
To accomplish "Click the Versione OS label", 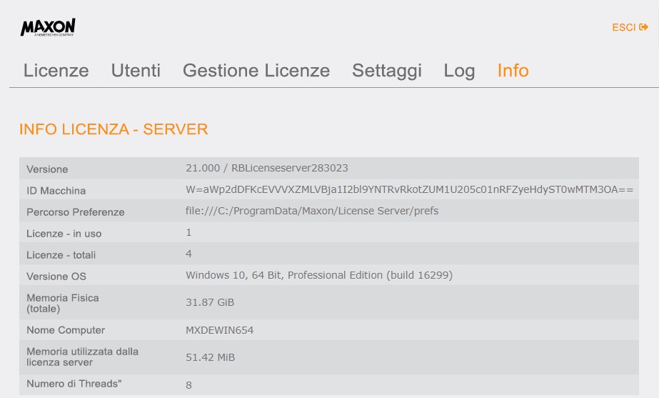I will 56,277.
